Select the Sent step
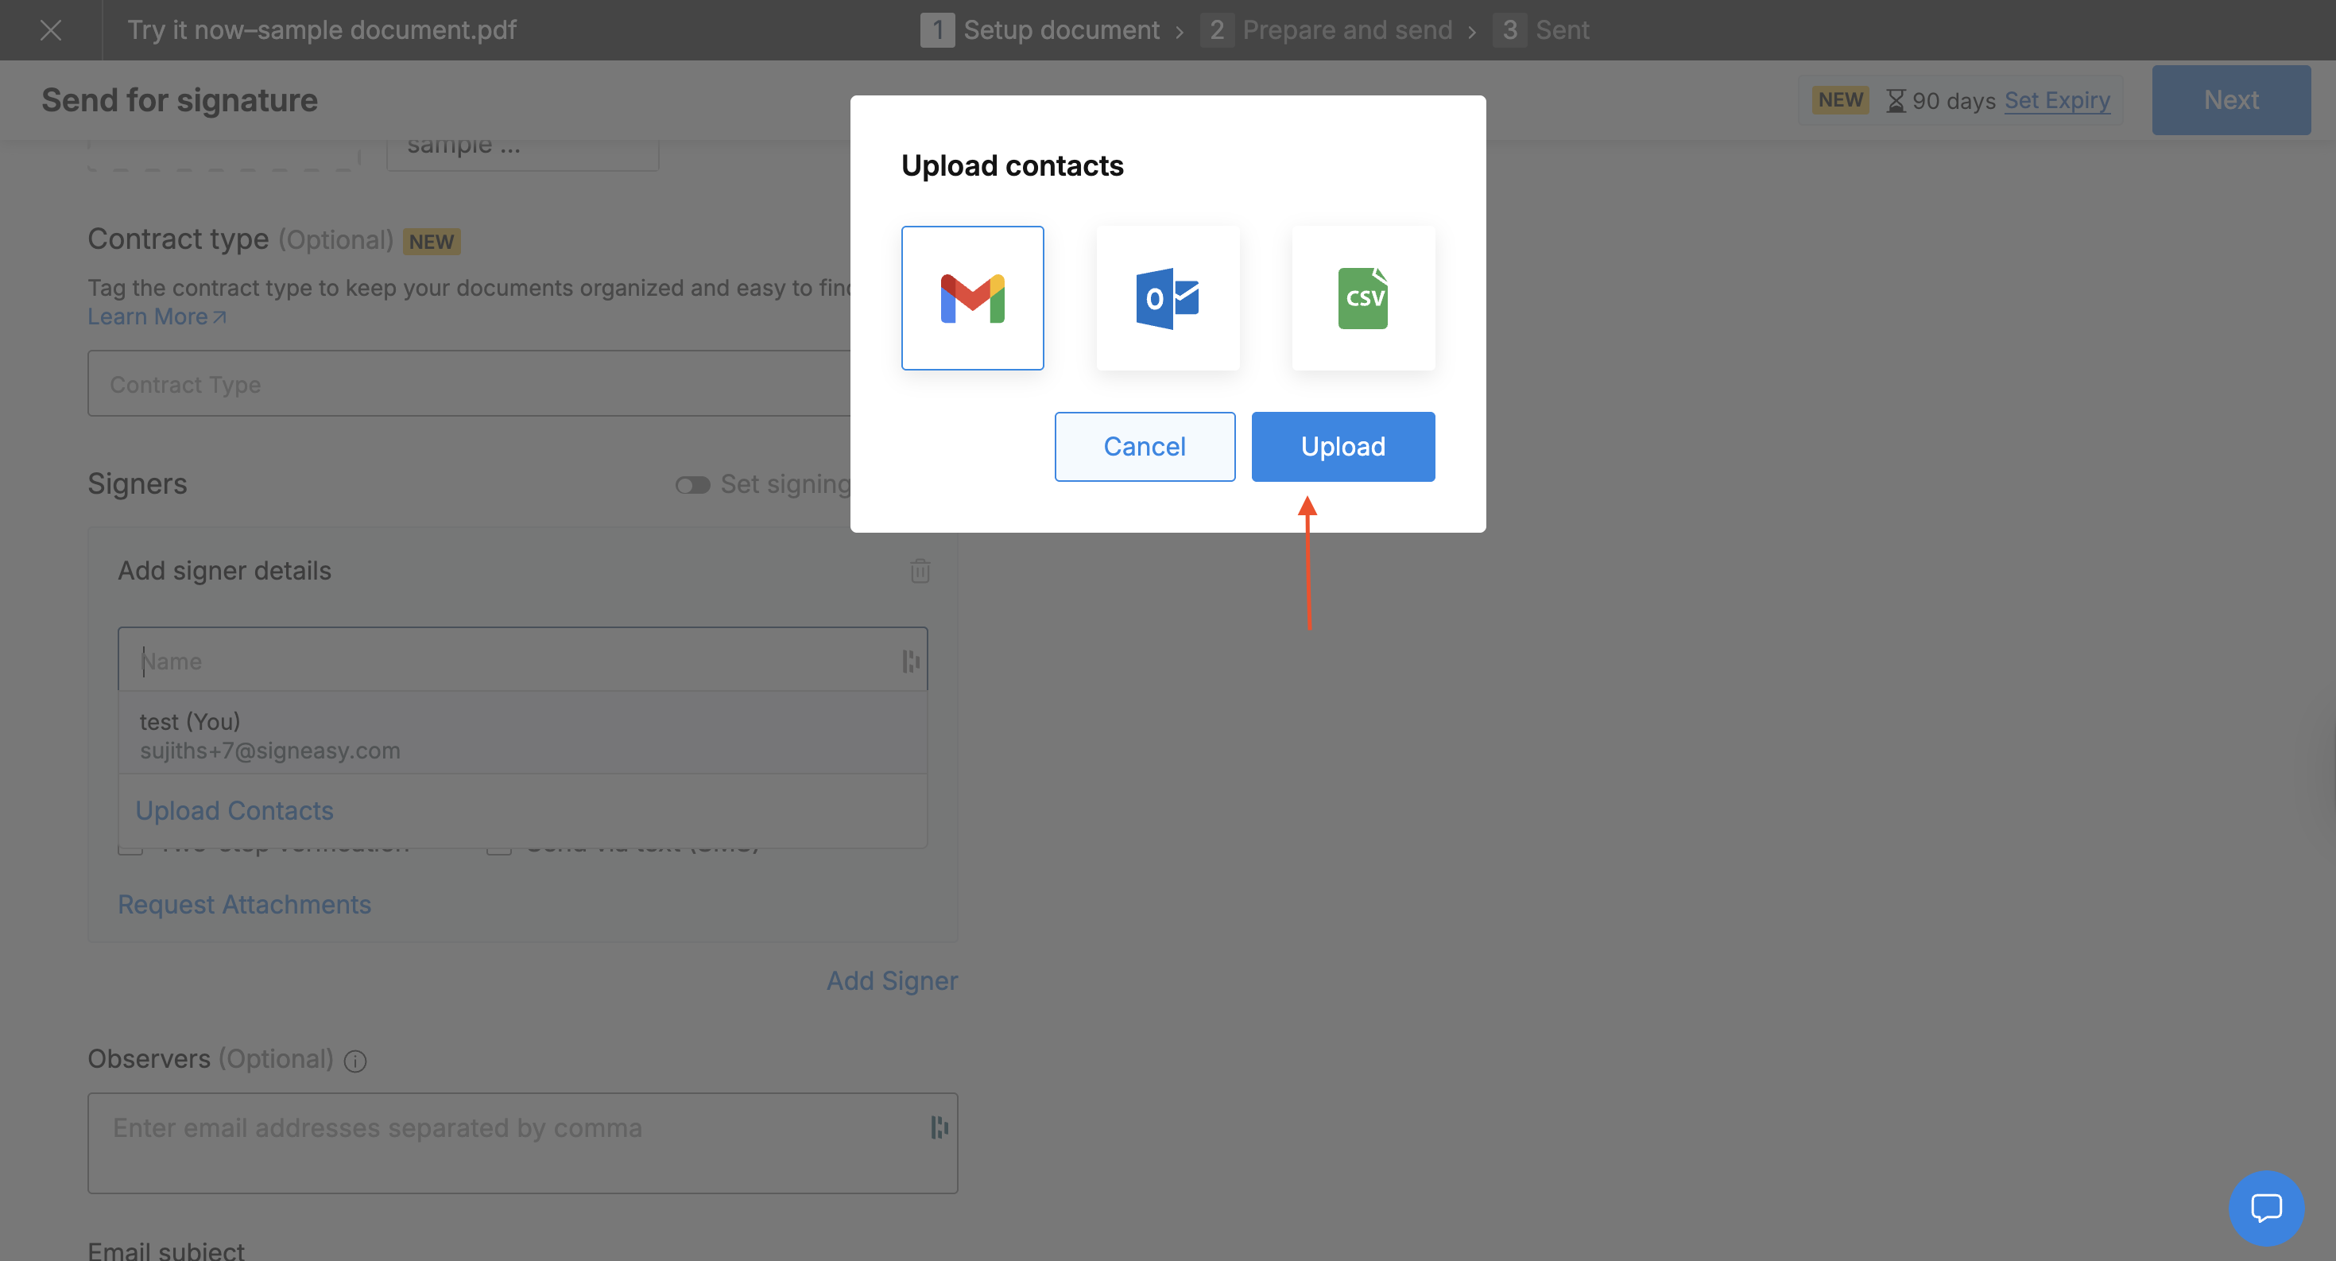The height and width of the screenshot is (1261, 2336). pos(1542,30)
